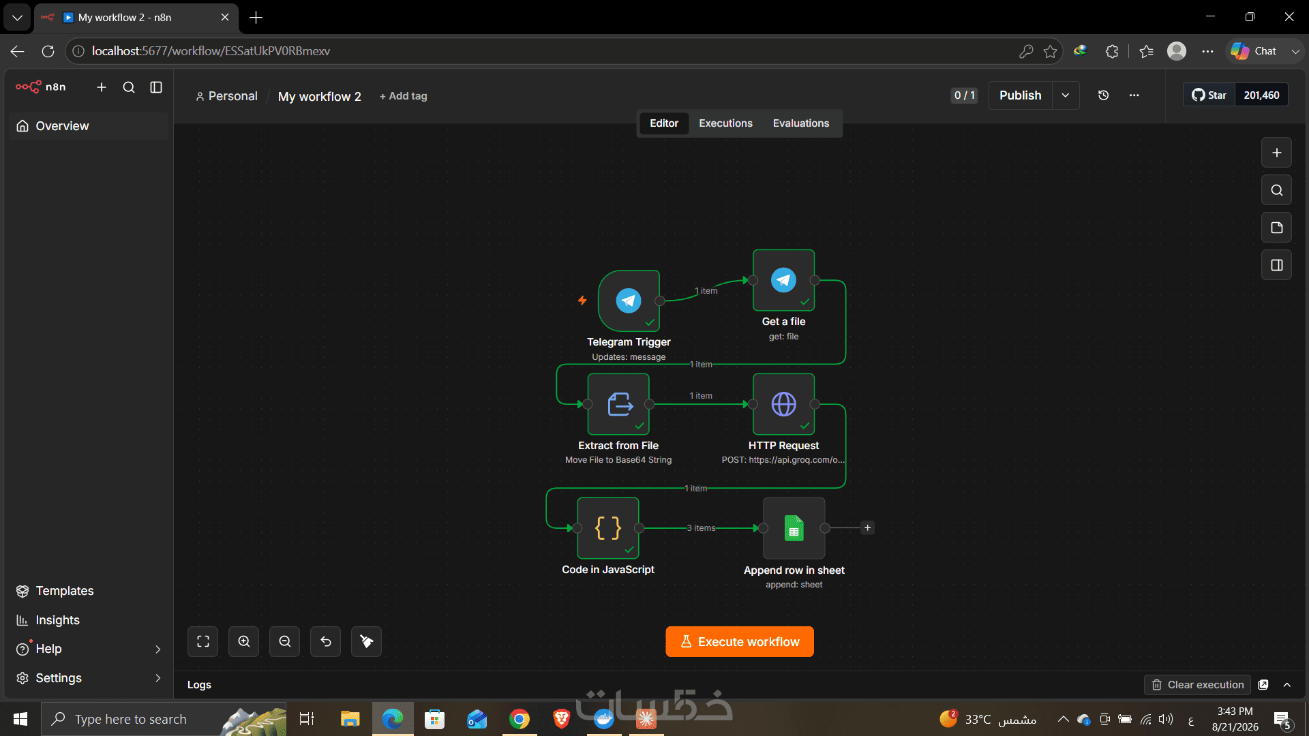The width and height of the screenshot is (1309, 736).
Task: Reload the browser page
Action: coord(48,51)
